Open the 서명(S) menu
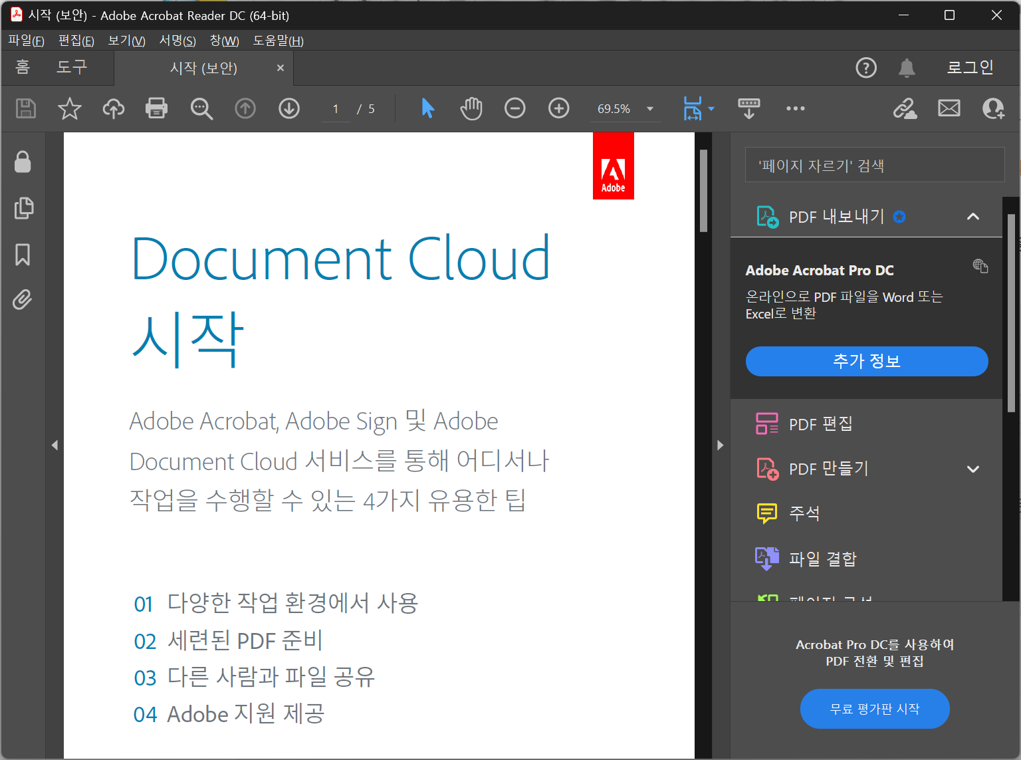This screenshot has width=1021, height=760. pos(177,41)
